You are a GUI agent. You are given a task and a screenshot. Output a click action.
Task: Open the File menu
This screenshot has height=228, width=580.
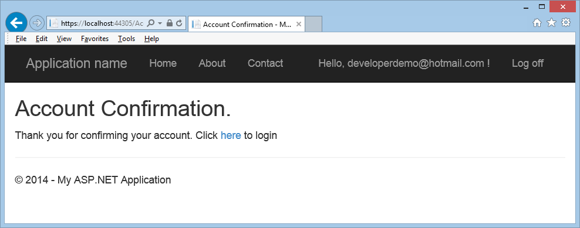click(21, 39)
